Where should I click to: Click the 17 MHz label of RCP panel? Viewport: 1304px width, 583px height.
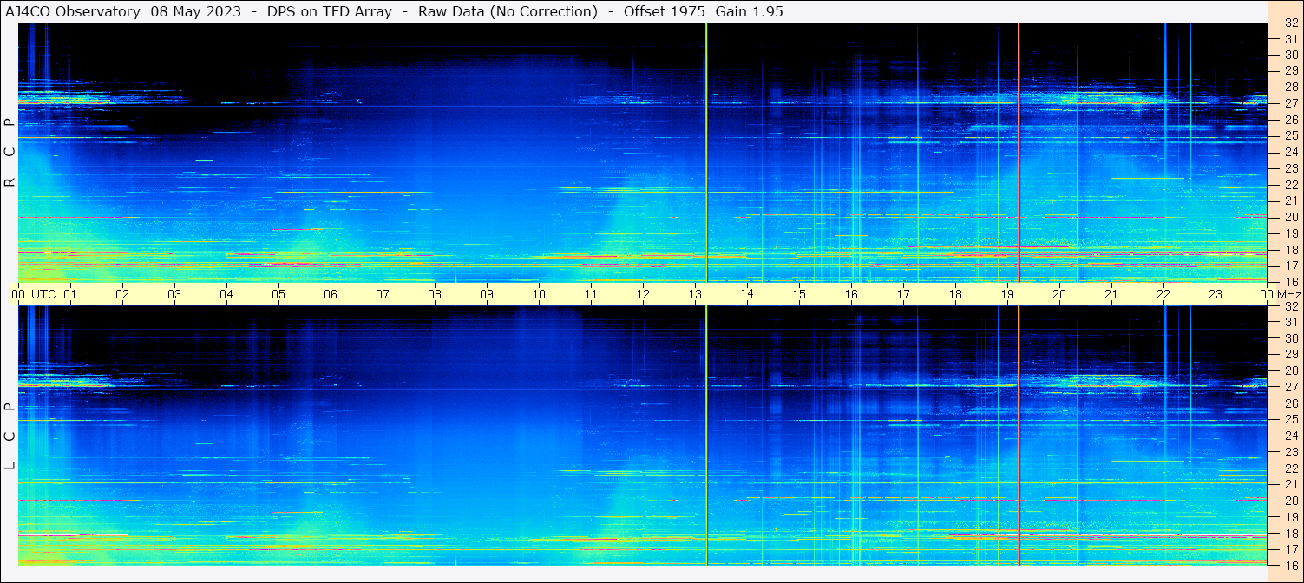click(x=1290, y=265)
